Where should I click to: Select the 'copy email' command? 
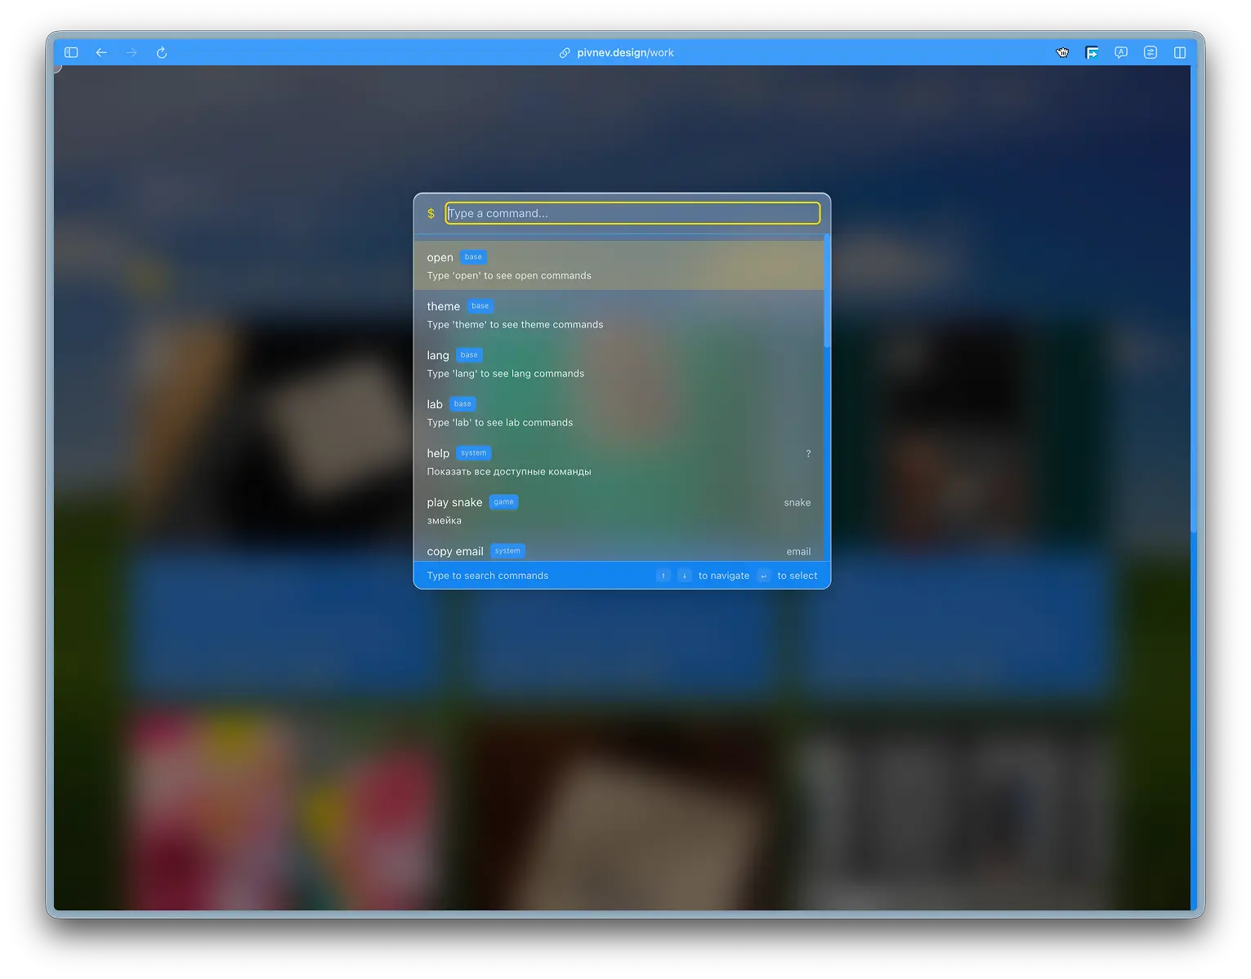pyautogui.click(x=619, y=551)
